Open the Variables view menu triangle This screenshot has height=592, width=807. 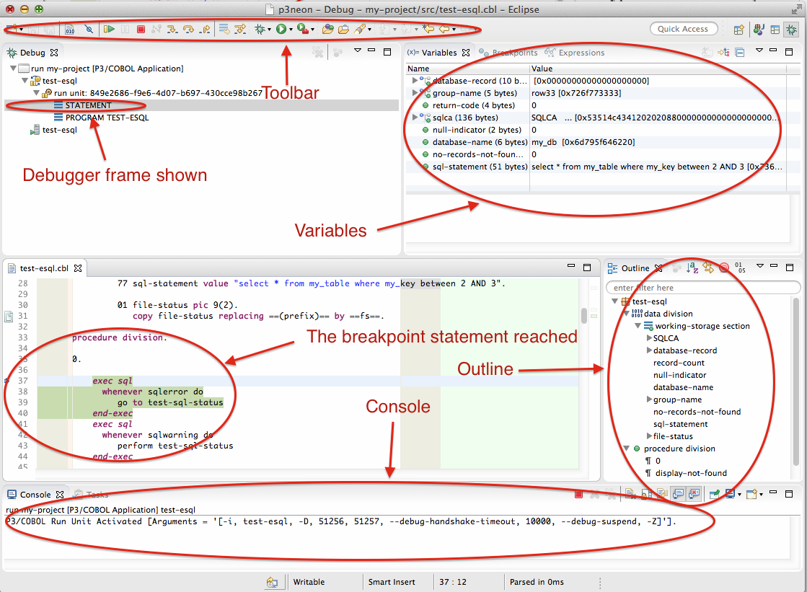759,50
